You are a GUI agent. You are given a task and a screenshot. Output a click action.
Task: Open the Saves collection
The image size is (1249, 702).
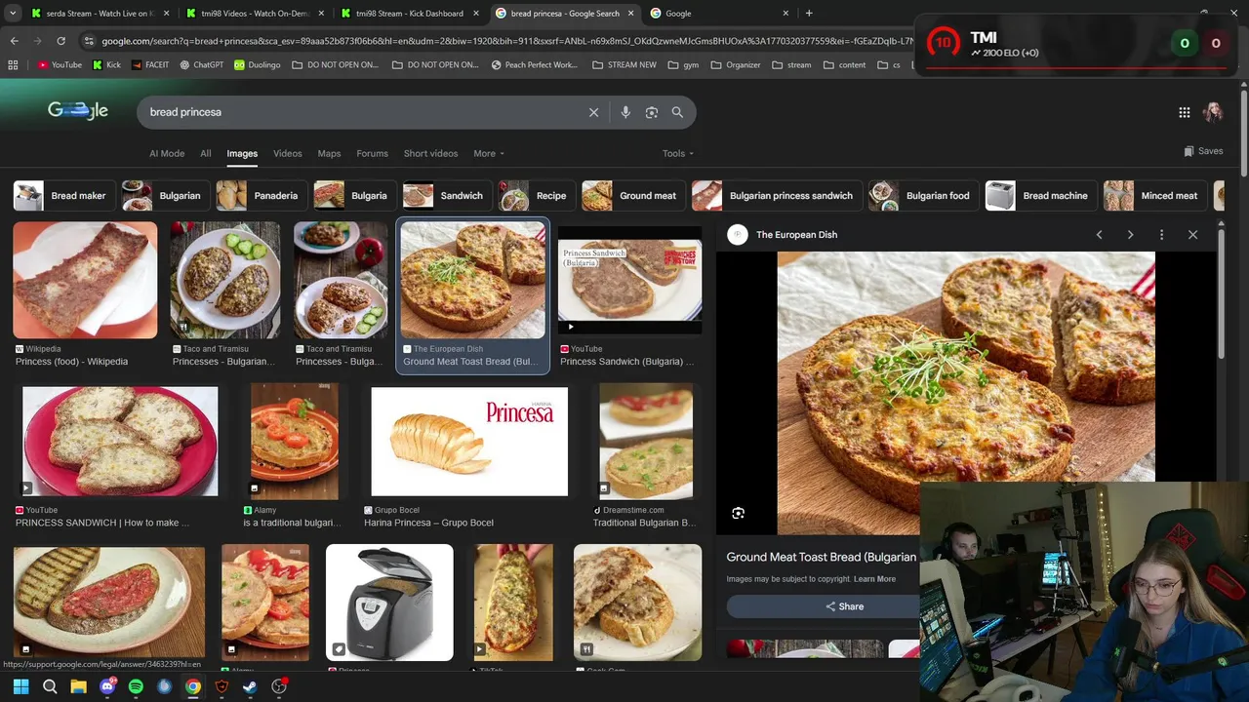[1203, 151]
